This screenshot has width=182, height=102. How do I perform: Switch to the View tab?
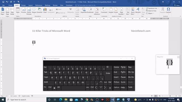coord(62,5)
